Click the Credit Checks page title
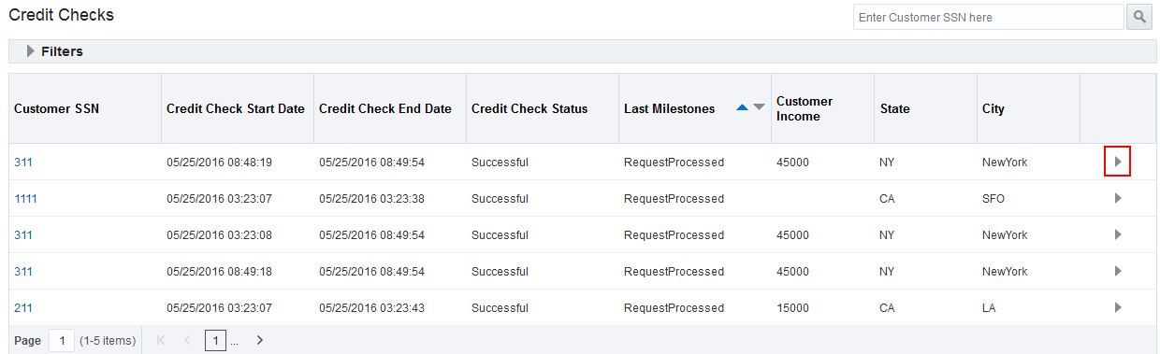This screenshot has width=1160, height=354. [62, 16]
